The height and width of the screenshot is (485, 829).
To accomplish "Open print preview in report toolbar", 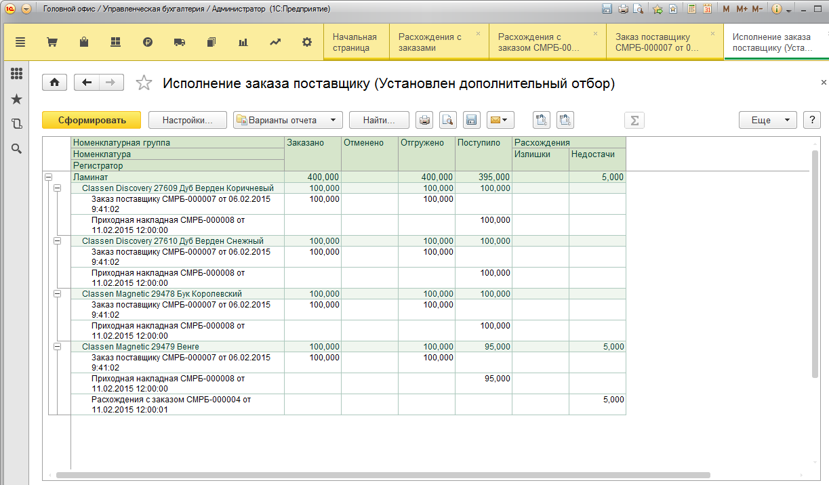I will point(448,120).
